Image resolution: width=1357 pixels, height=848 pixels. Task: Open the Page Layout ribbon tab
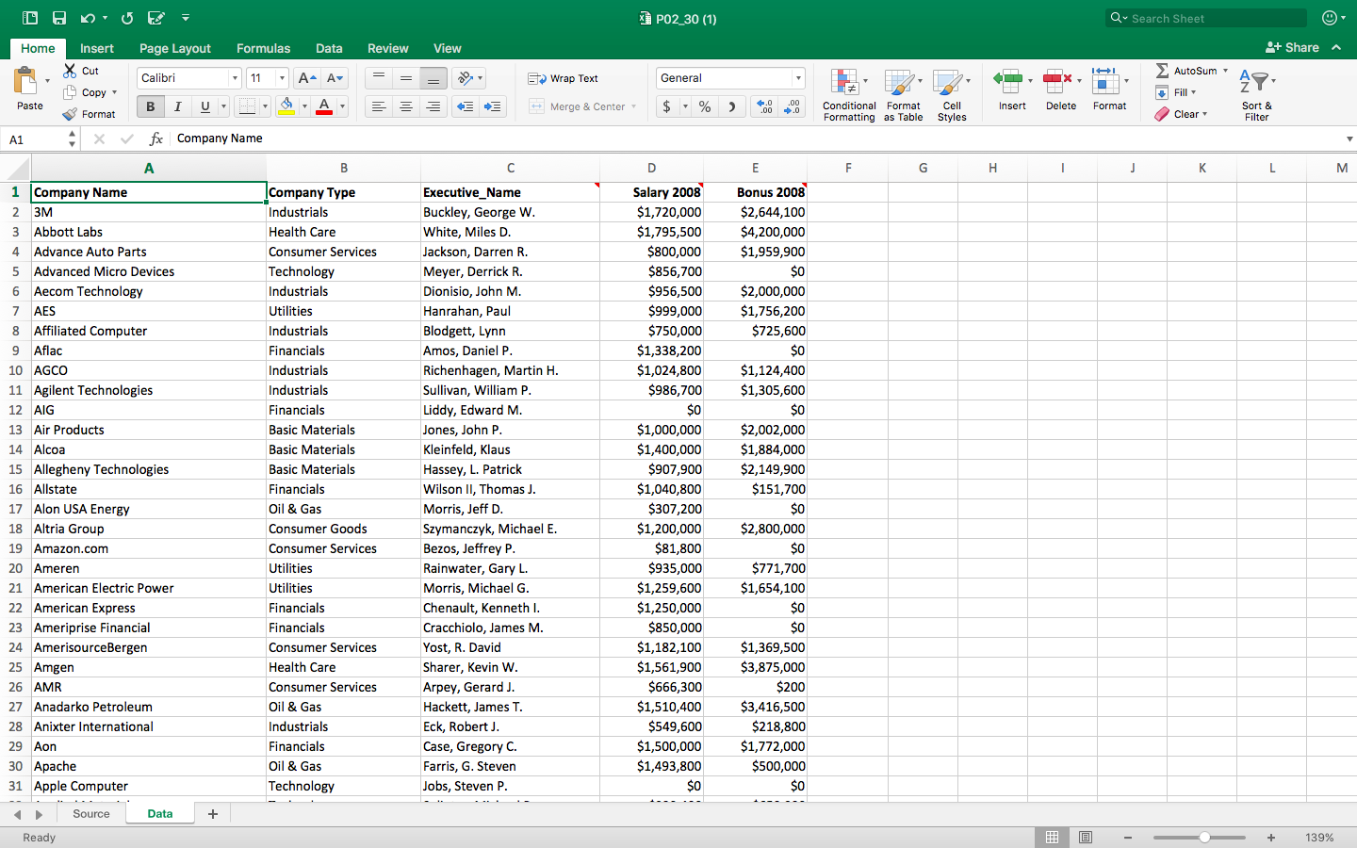click(175, 48)
